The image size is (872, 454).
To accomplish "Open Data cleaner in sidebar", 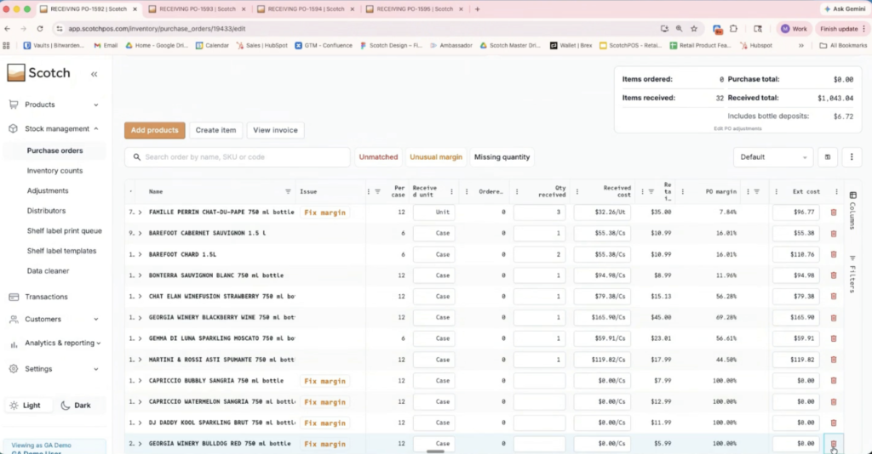I will (x=48, y=271).
